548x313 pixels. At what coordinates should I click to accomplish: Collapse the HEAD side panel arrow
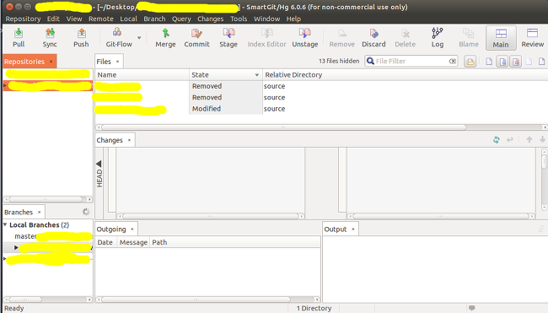pyautogui.click(x=99, y=164)
